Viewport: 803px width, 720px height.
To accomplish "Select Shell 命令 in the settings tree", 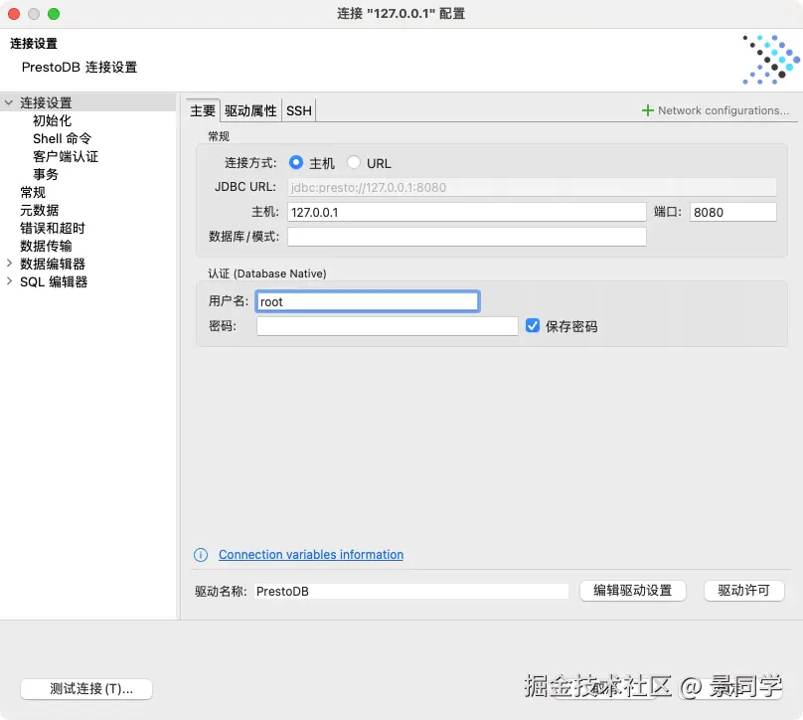I will coord(62,138).
